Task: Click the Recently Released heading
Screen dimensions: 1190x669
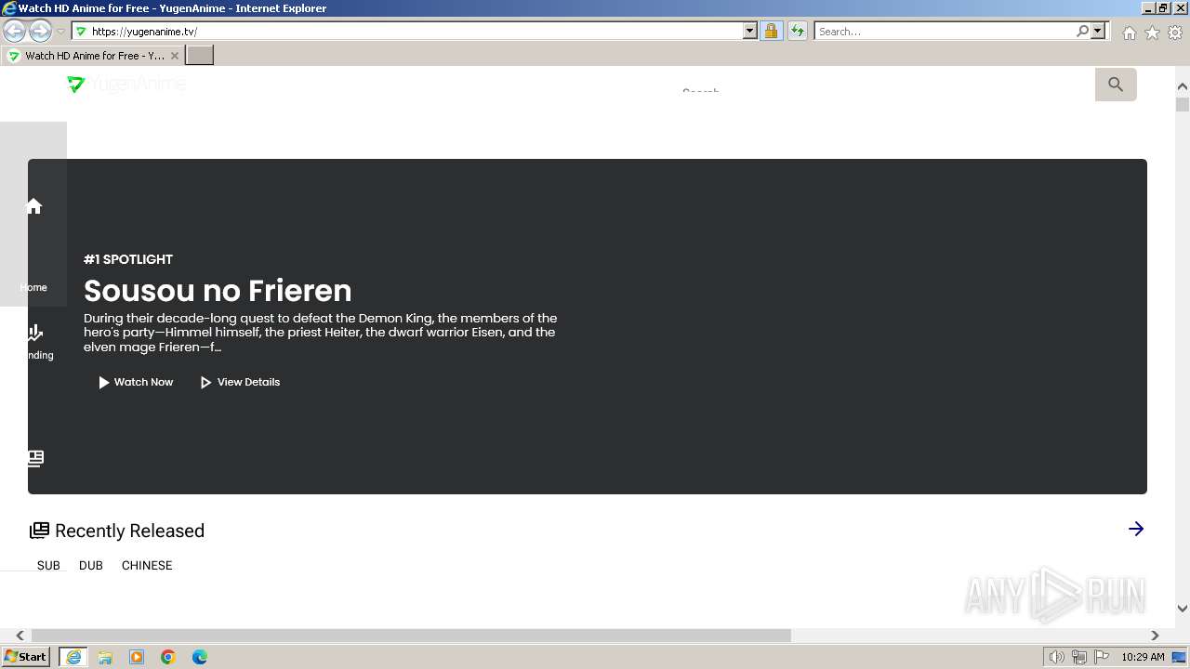Action: pyautogui.click(x=129, y=531)
